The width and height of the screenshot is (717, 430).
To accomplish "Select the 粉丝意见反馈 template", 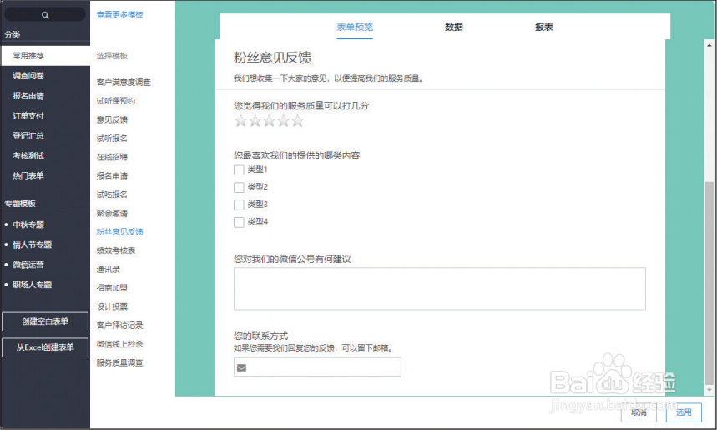I will coord(120,232).
